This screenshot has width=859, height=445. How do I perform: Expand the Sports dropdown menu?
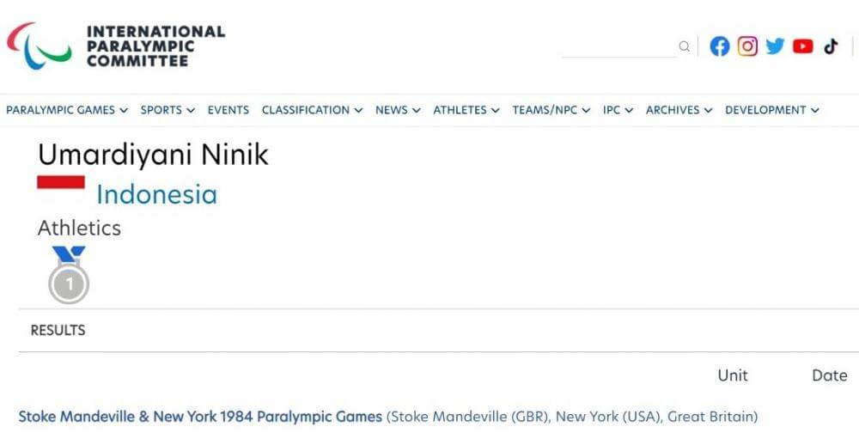(168, 110)
